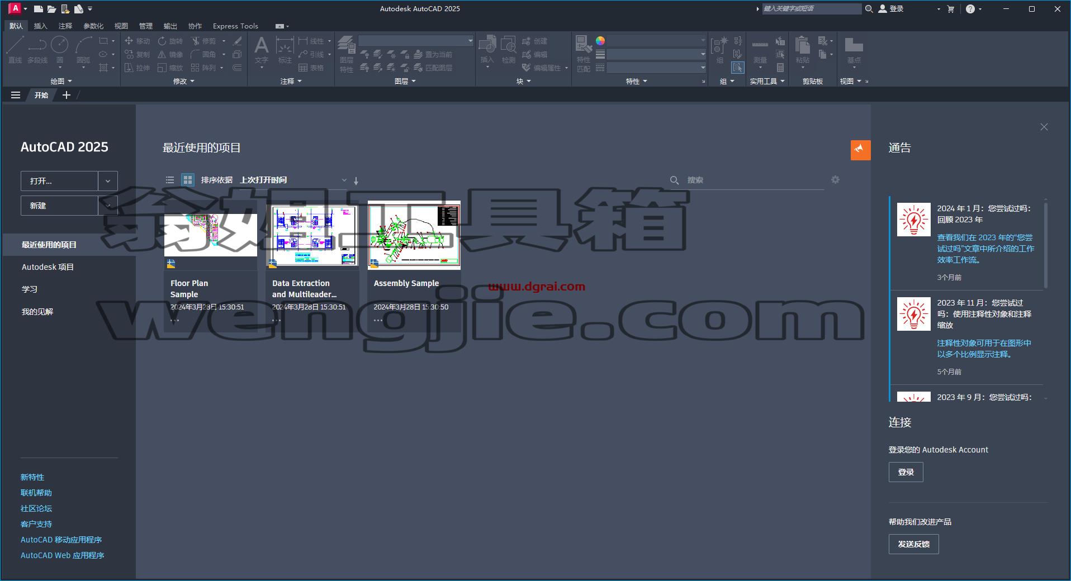Image resolution: width=1071 pixels, height=581 pixels.
Task: Open the Assembly Sample thumbnail
Action: coord(414,235)
